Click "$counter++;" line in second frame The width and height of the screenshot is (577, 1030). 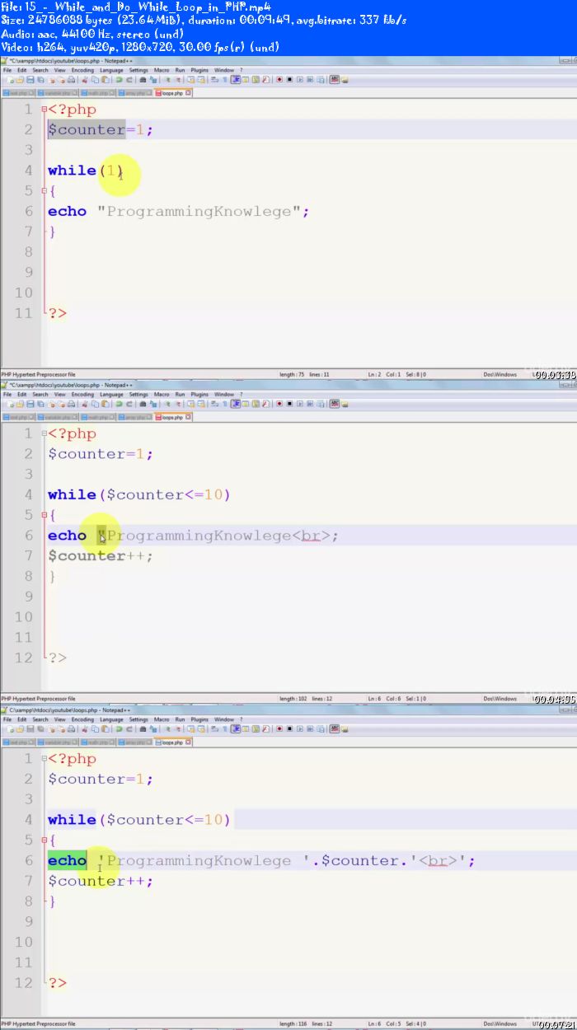point(101,556)
